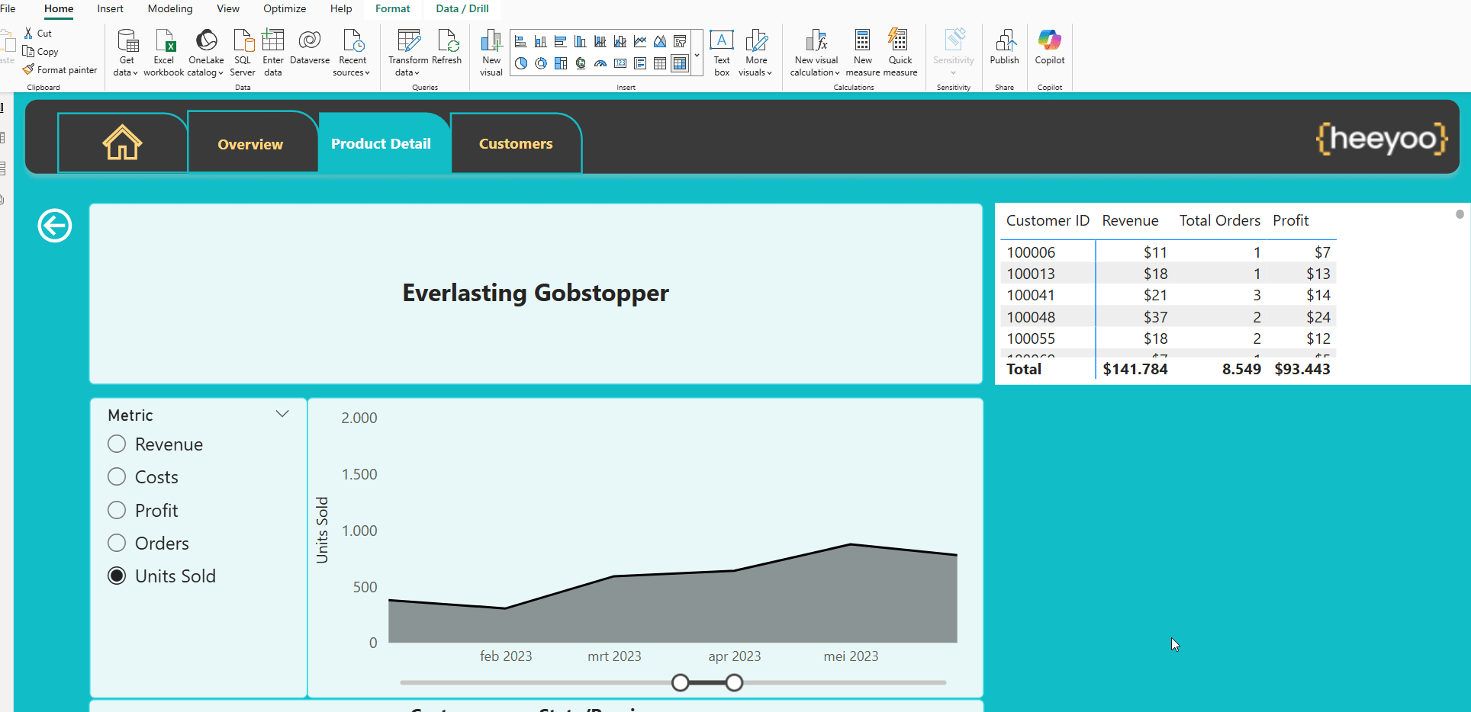Open Transform data dropdown
Viewport: 1471px width, 712px height.
point(408,52)
